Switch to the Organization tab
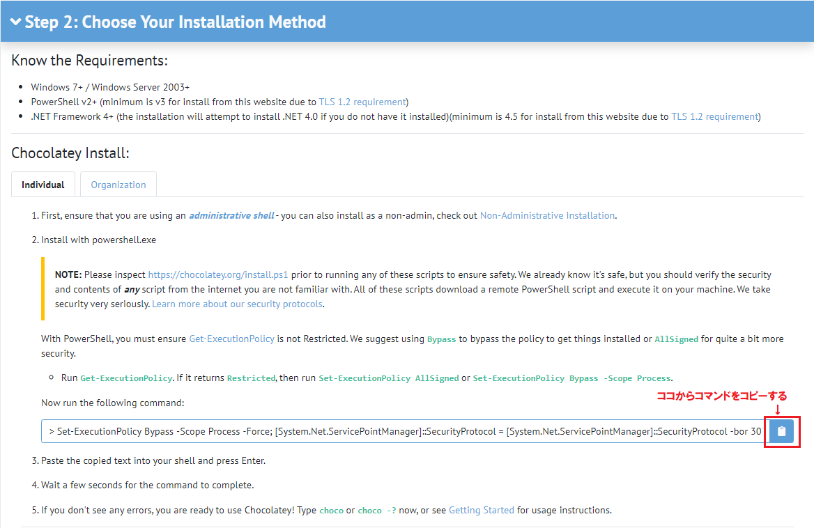The image size is (814, 528). [x=118, y=185]
